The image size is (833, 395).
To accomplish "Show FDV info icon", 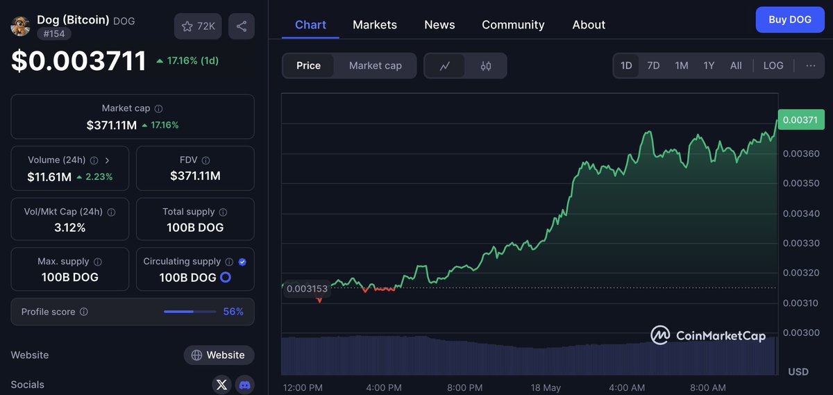I will (x=206, y=160).
